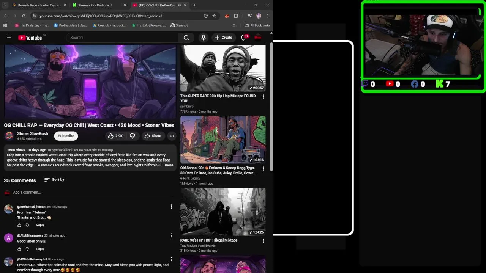Open tab search dropdown arrow

(5, 5)
